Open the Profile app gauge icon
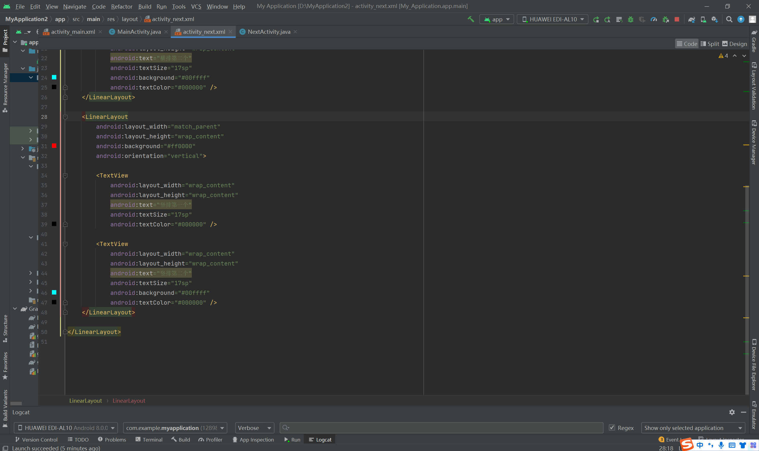 653,19
